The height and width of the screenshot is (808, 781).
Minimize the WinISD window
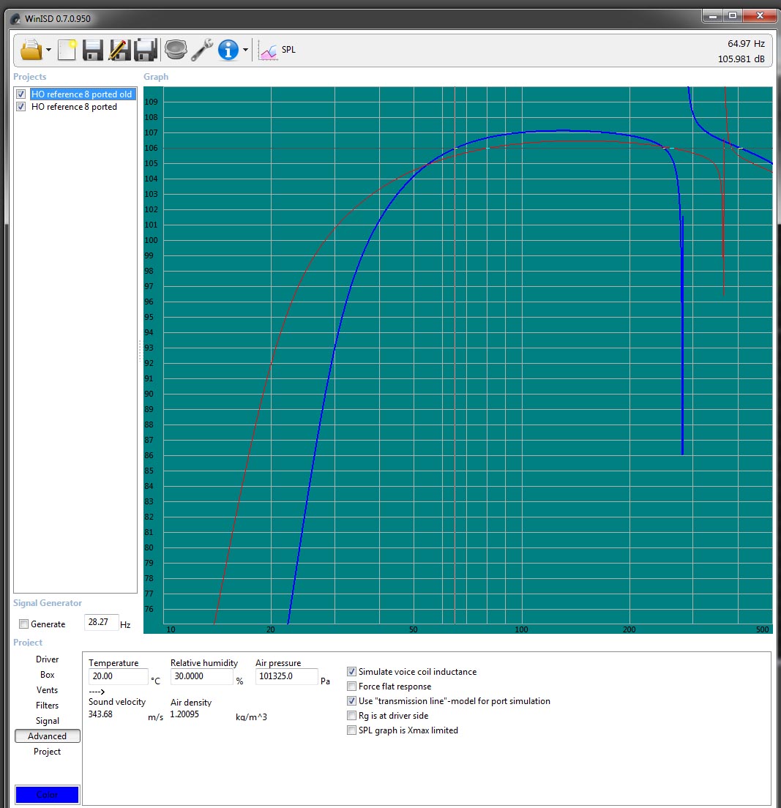[712, 16]
